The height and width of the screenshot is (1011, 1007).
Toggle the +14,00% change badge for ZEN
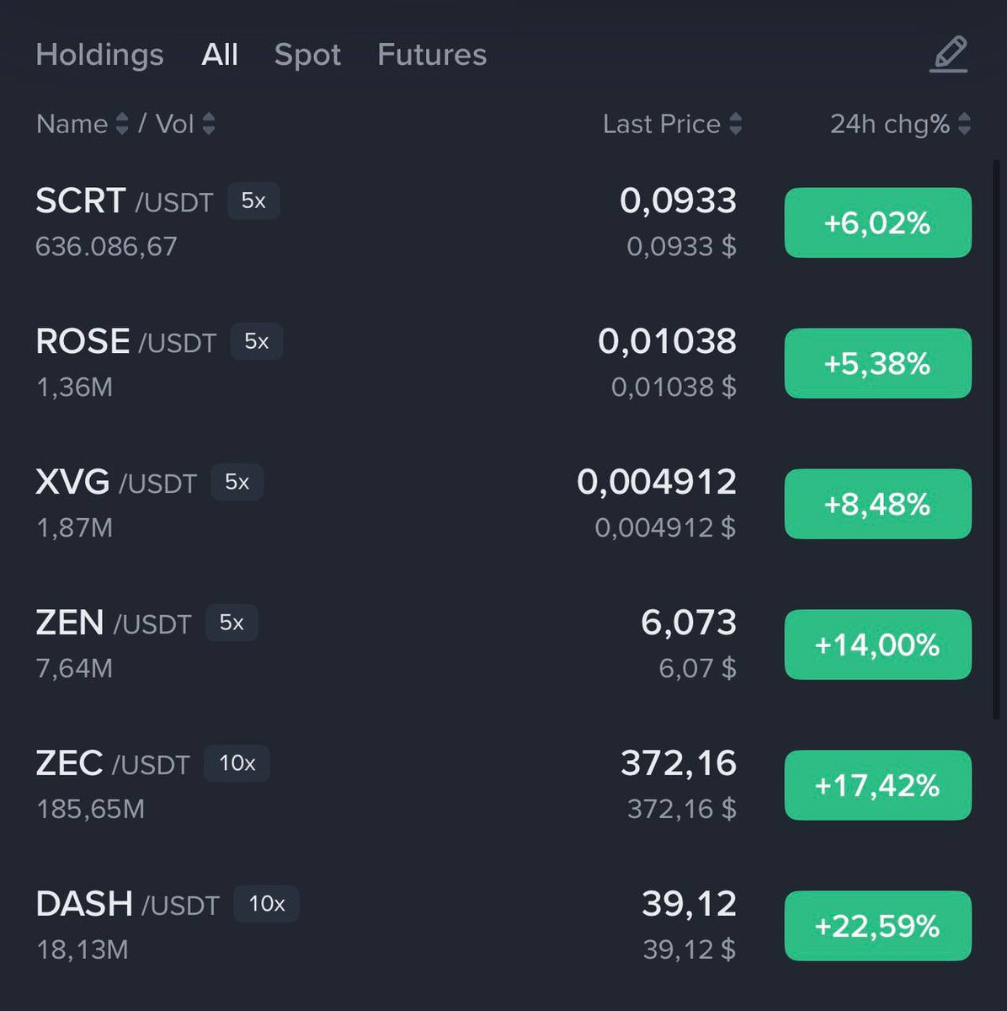877,645
